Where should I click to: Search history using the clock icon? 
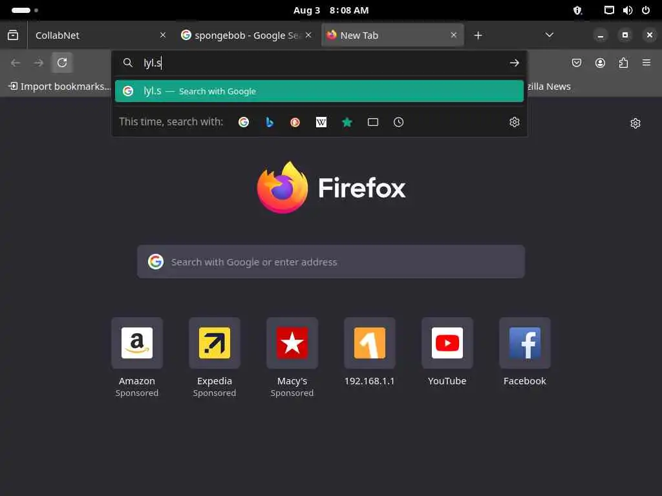(x=398, y=122)
